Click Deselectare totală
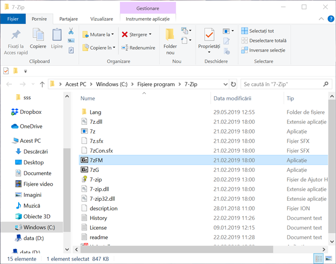The height and width of the screenshot is (264, 336). pyautogui.click(x=264, y=40)
